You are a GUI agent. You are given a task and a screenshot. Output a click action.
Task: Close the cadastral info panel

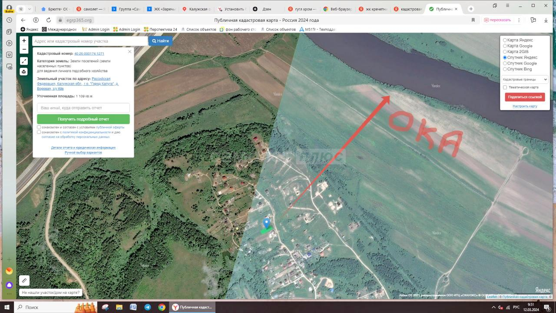click(x=129, y=52)
